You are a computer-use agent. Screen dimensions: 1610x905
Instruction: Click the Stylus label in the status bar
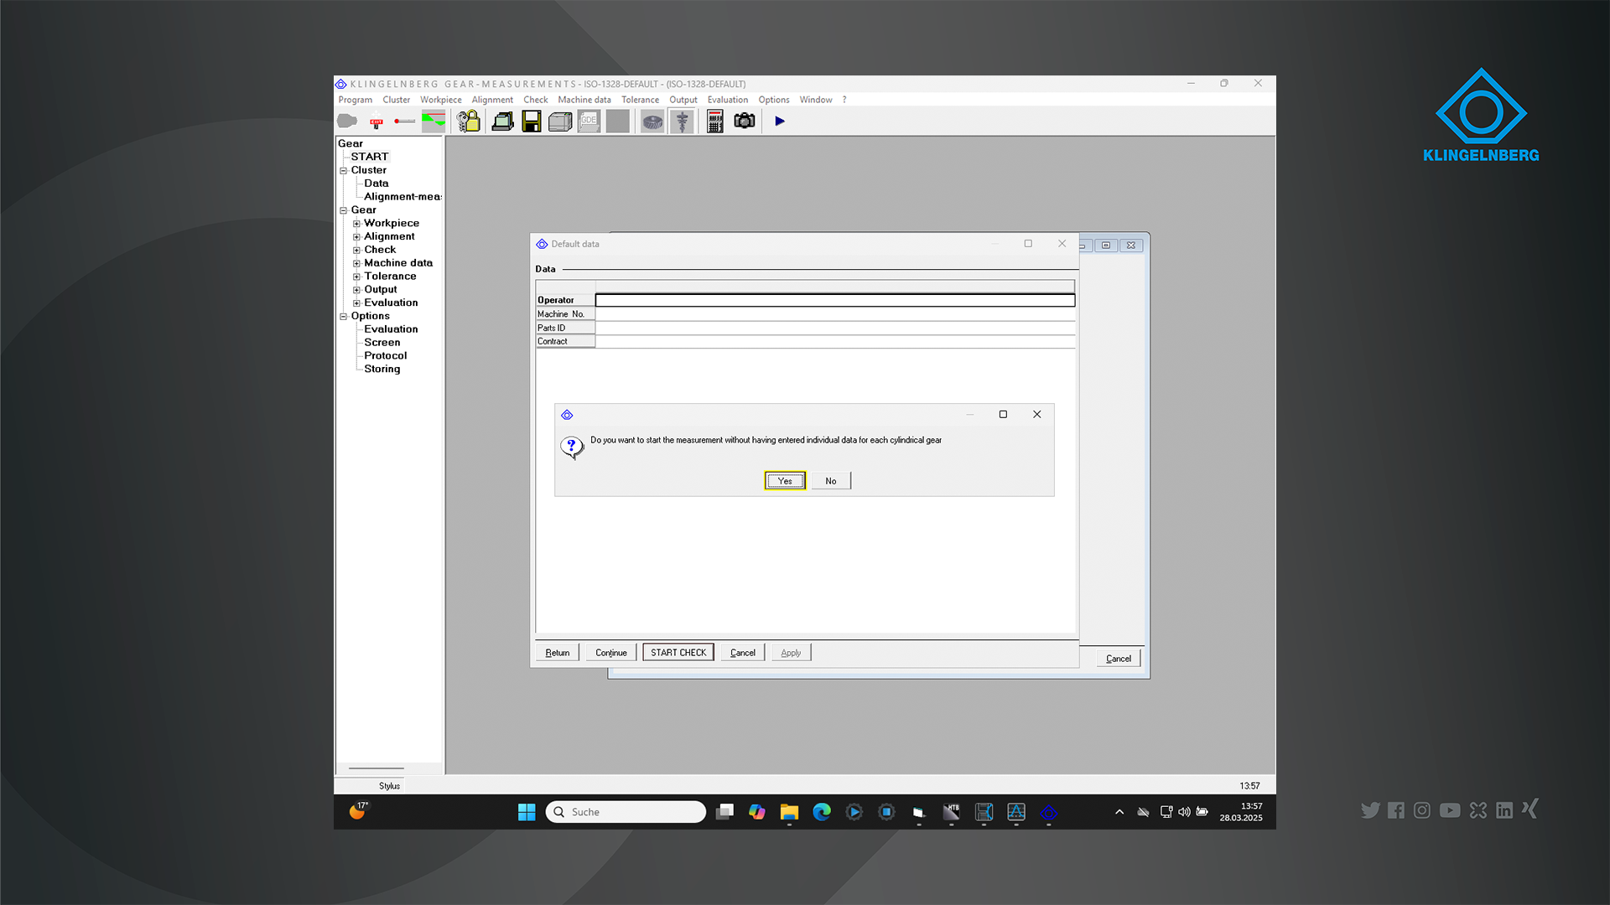pyautogui.click(x=390, y=786)
